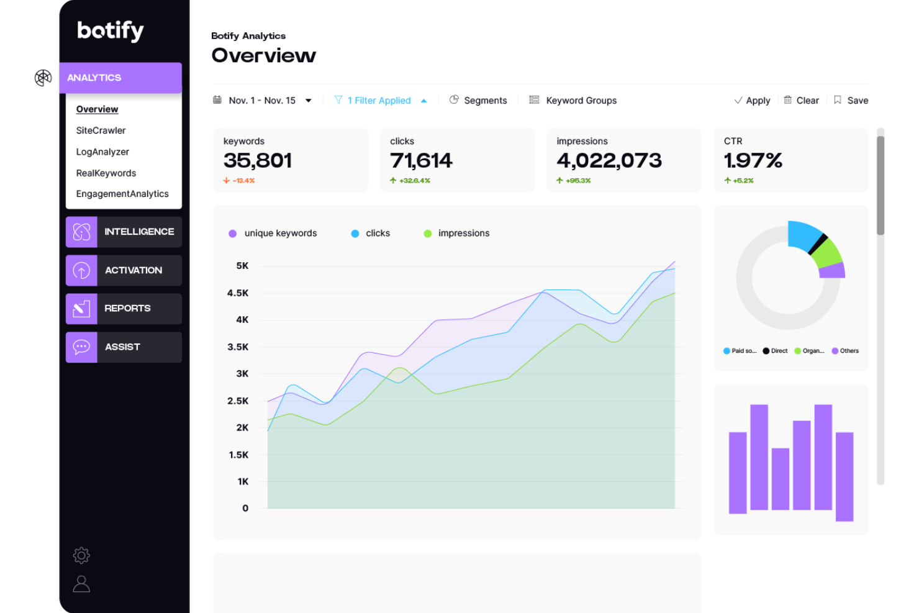
Task: Collapse the 1 Filter Applied panel
Action: pyautogui.click(x=423, y=100)
